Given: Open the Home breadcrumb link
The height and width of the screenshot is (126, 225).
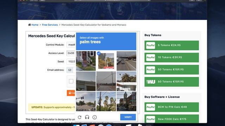Looking at the screenshot, I should point(35,25).
